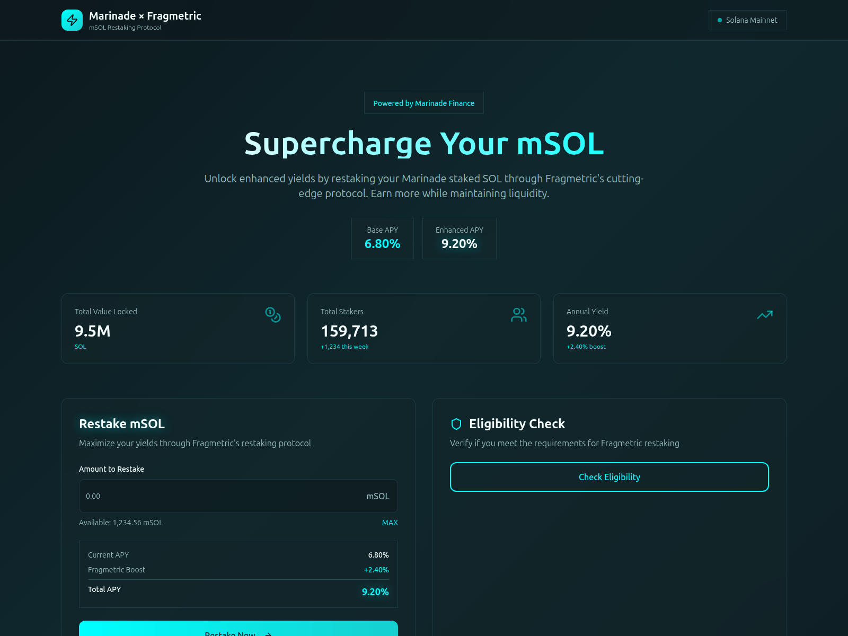
Task: Click the SOL unit under 9.5M
Action: point(81,347)
